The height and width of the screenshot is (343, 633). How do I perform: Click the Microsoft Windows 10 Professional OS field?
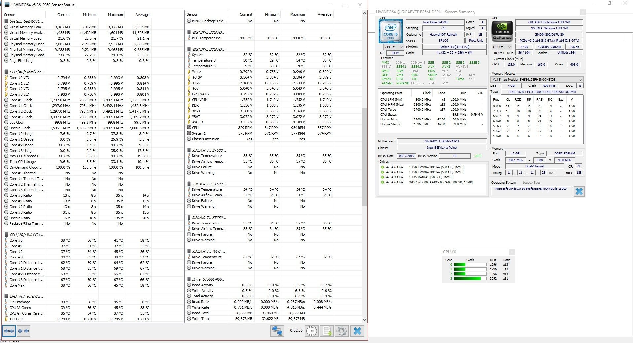point(531,191)
